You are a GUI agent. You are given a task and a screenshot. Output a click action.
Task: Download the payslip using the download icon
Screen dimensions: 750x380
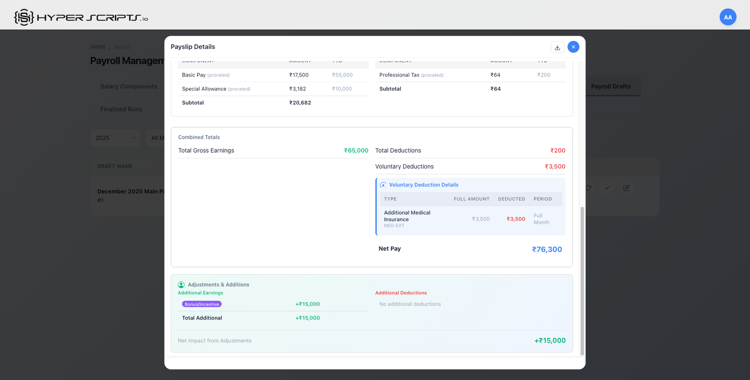pos(557,47)
